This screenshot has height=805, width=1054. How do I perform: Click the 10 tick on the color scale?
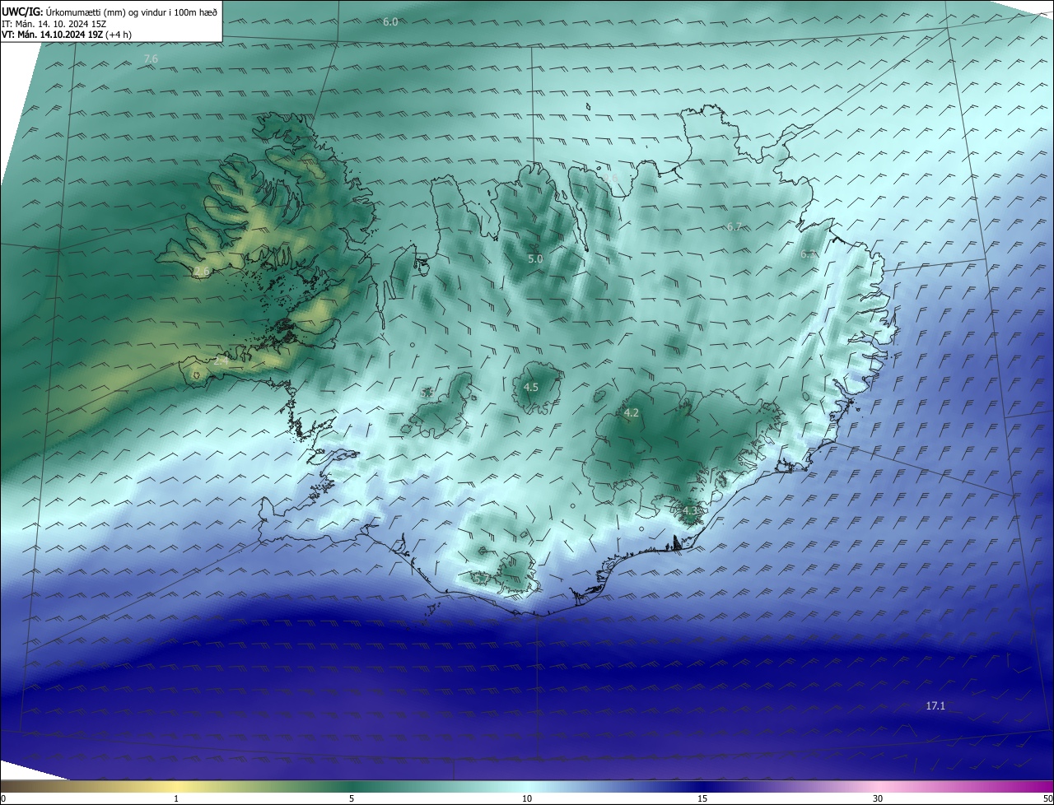[527, 798]
